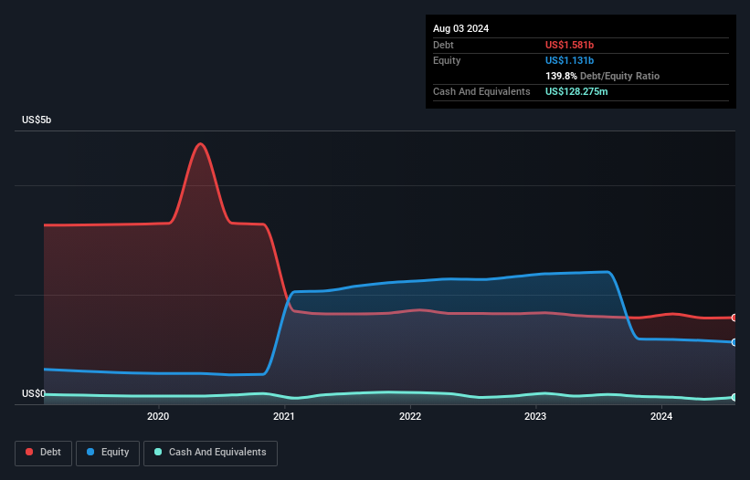
Task: Click the Aug 03 2024 tooltip date
Action: click(460, 28)
